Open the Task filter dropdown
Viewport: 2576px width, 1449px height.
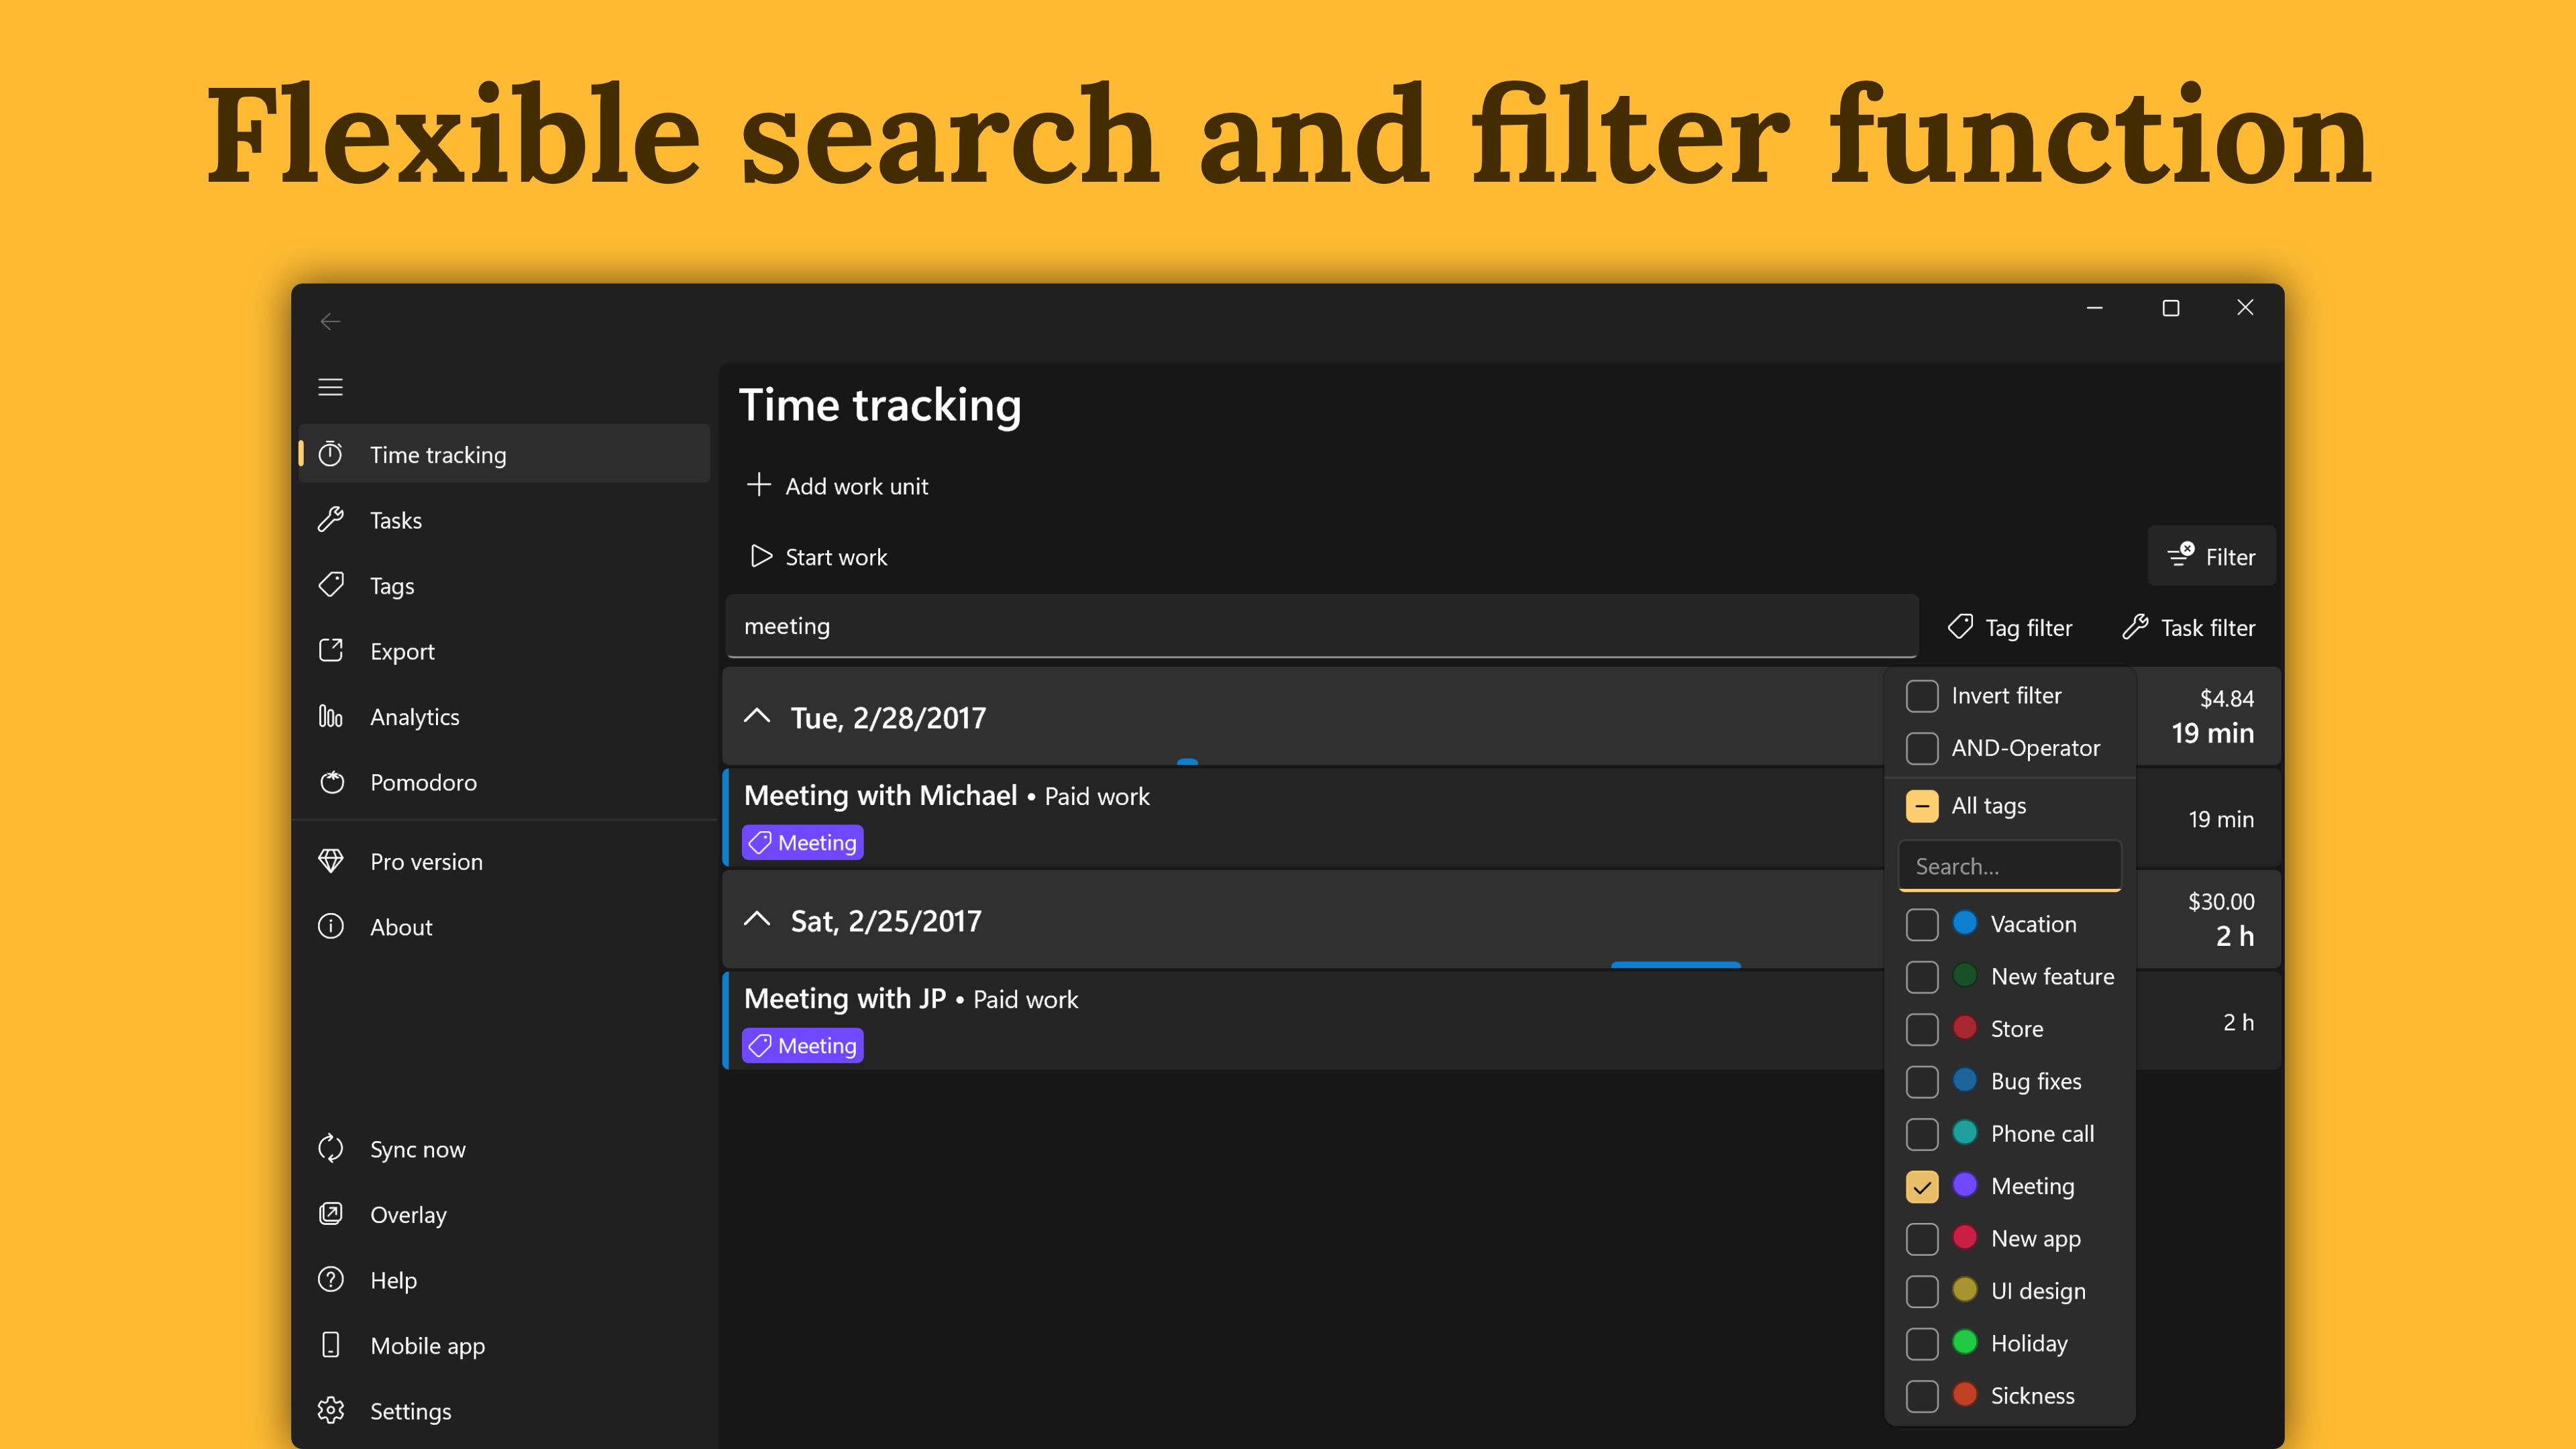pos(2189,627)
